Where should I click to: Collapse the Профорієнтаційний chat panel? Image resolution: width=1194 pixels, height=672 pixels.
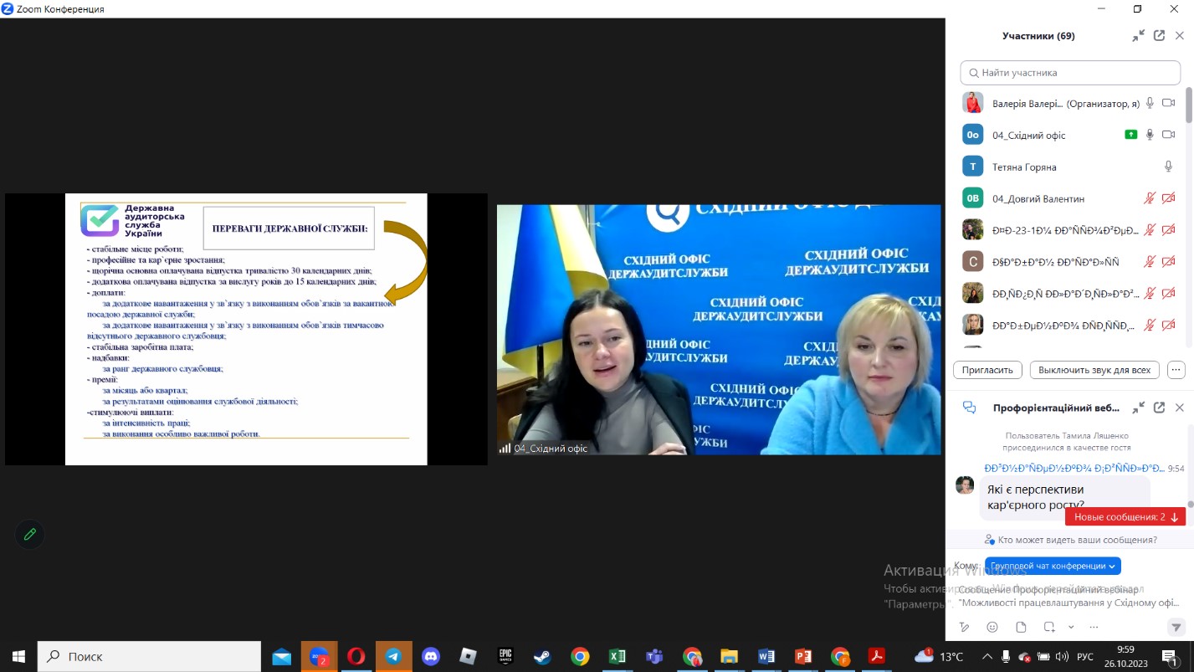[1138, 408]
